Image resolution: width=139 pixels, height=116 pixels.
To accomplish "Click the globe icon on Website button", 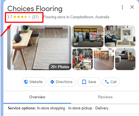I will click(x=26, y=82).
